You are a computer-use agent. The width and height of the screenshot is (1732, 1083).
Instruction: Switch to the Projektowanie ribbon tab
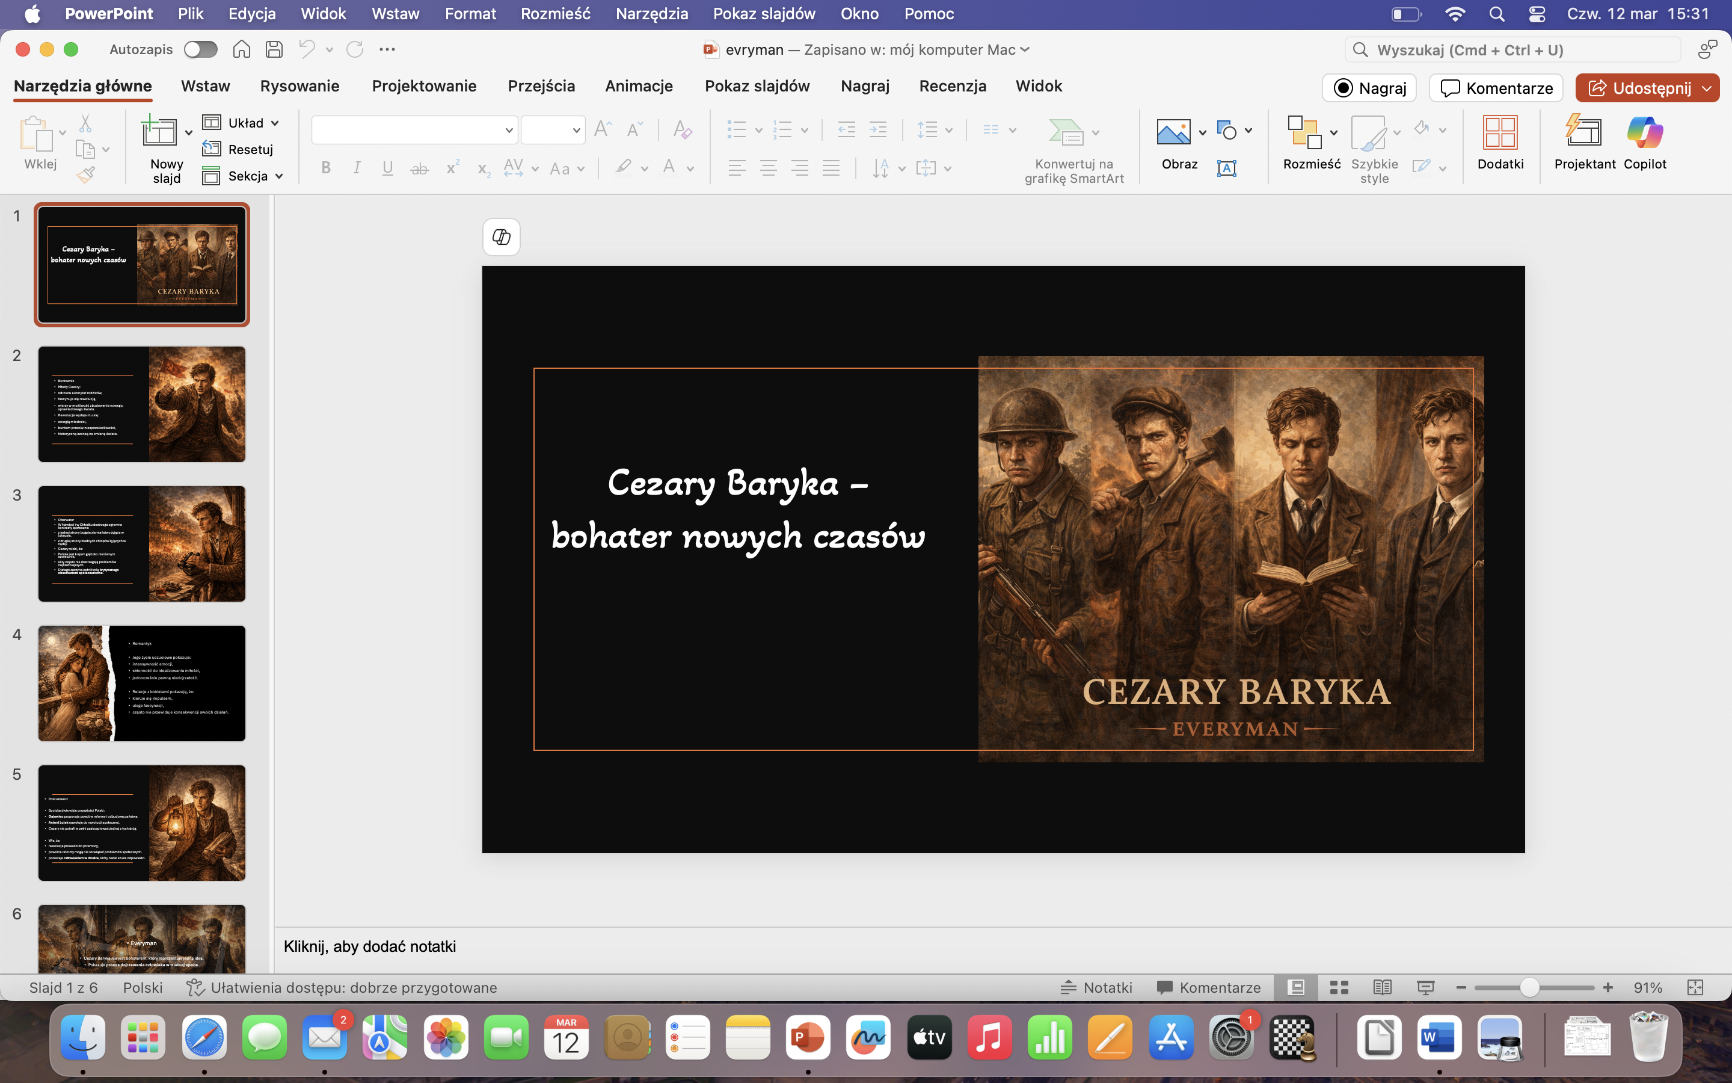[424, 86]
